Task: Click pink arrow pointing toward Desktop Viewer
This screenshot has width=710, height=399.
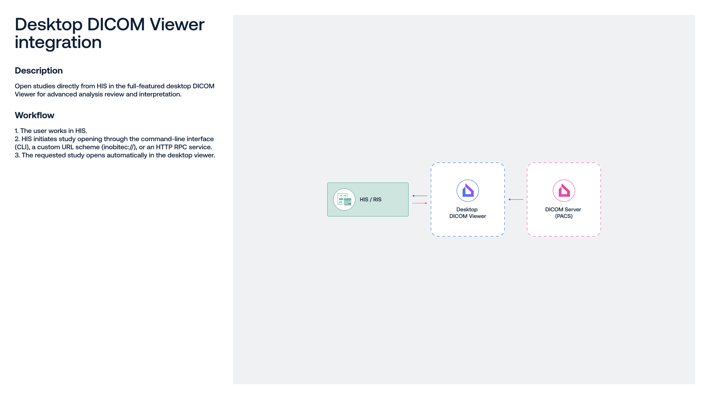Action: [x=420, y=203]
